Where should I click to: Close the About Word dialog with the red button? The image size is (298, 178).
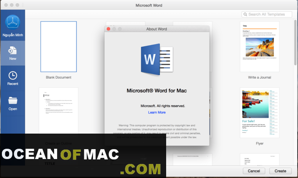tap(109, 29)
